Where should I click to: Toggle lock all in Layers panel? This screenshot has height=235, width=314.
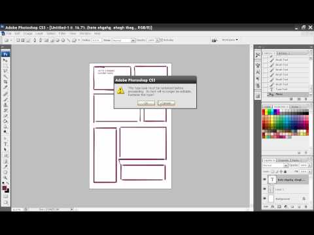285,172
